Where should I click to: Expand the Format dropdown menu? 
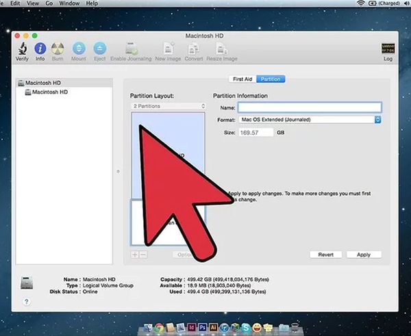(310, 120)
